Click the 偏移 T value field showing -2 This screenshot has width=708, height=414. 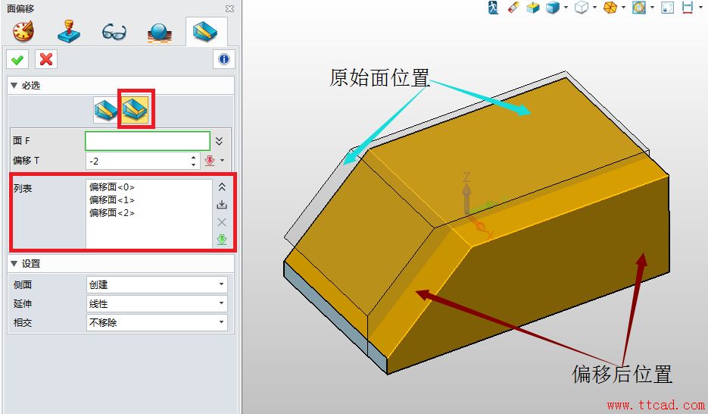(138, 161)
